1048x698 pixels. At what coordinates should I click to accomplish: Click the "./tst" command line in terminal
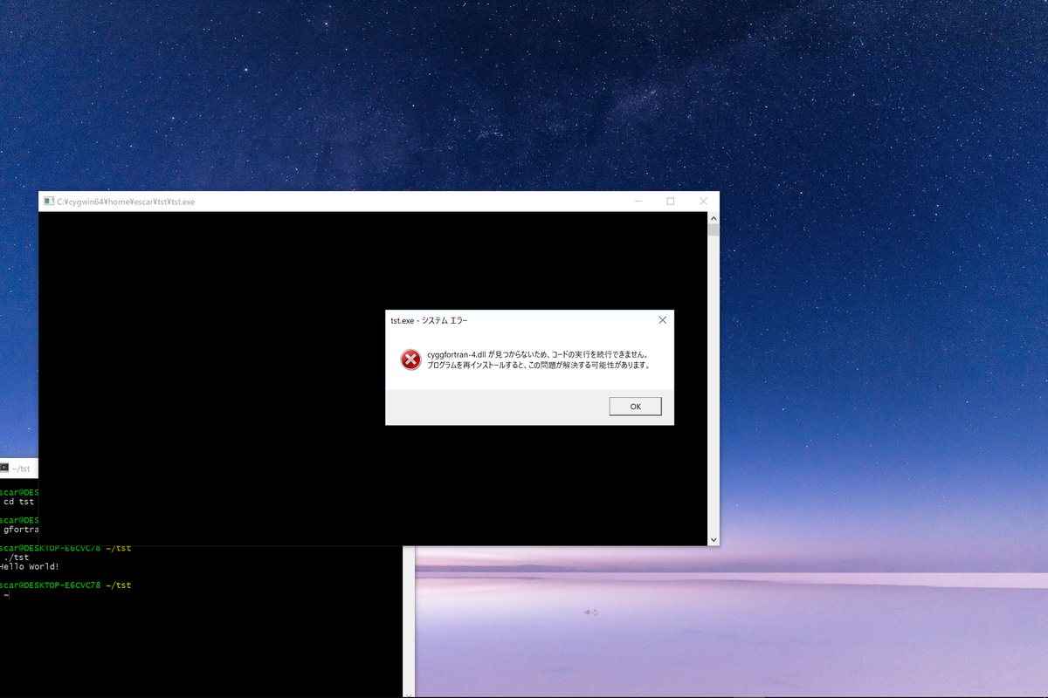click(x=16, y=558)
